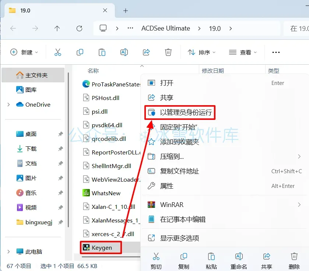
Task: Click the 19.0 tab title
Action: [25, 11]
